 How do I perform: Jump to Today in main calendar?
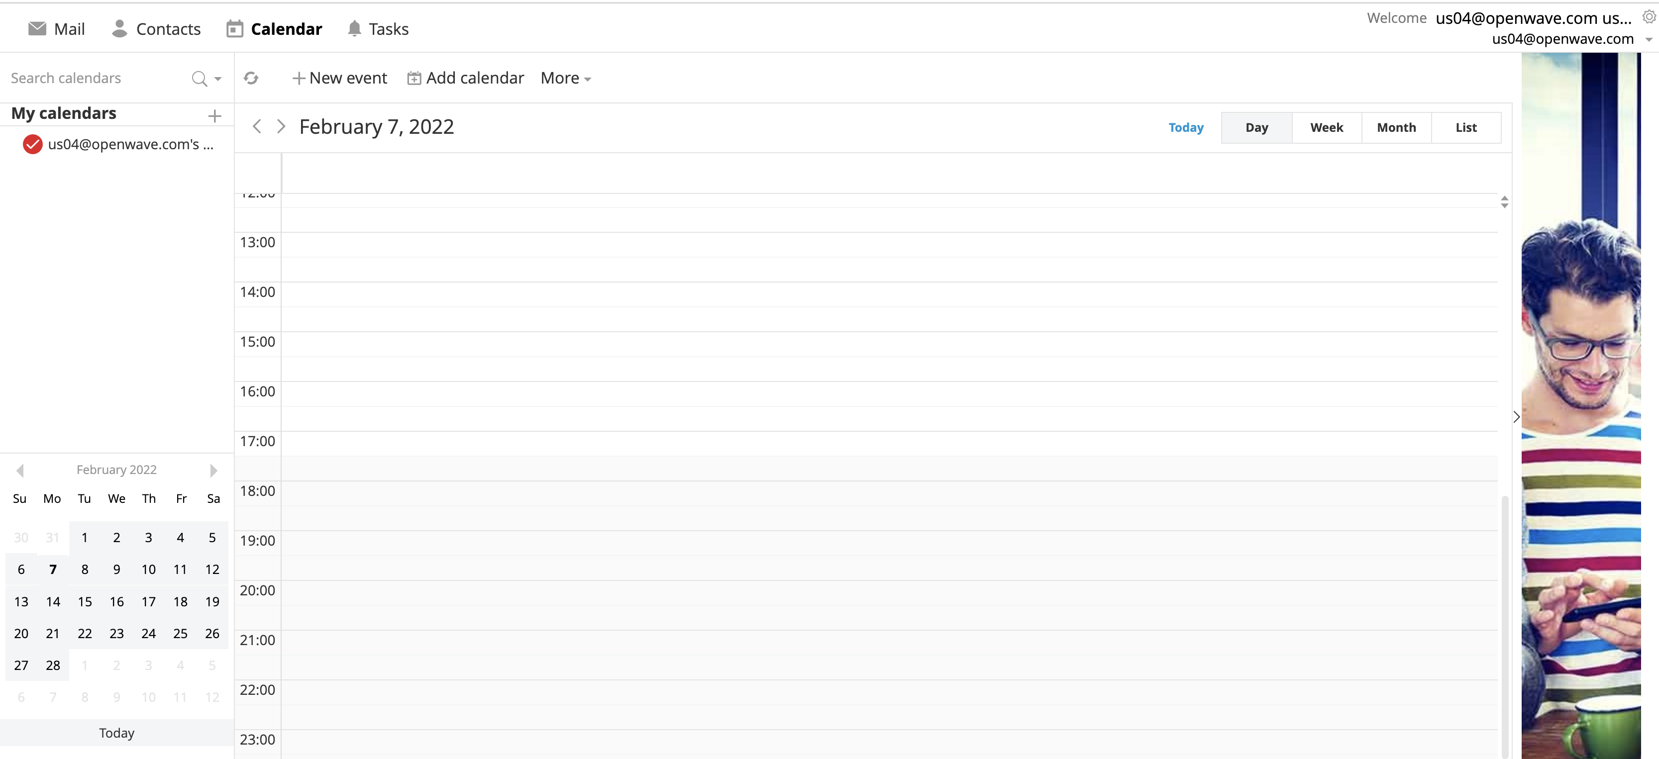pyautogui.click(x=1186, y=127)
